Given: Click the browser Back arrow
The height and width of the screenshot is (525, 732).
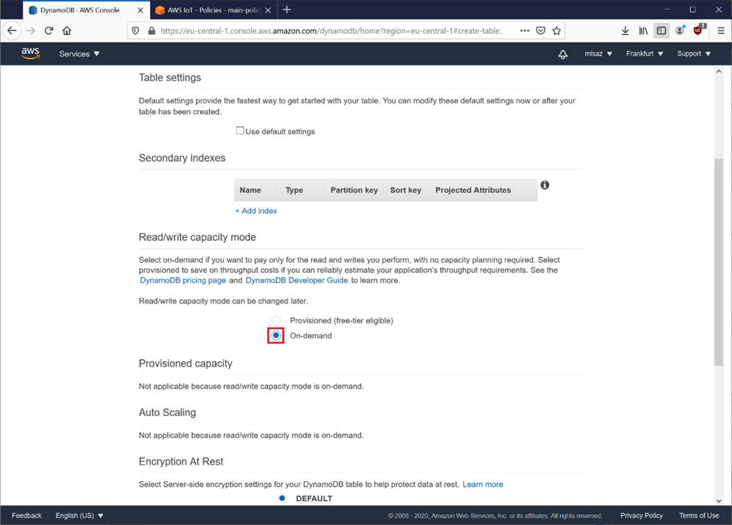Looking at the screenshot, I should click(x=12, y=31).
